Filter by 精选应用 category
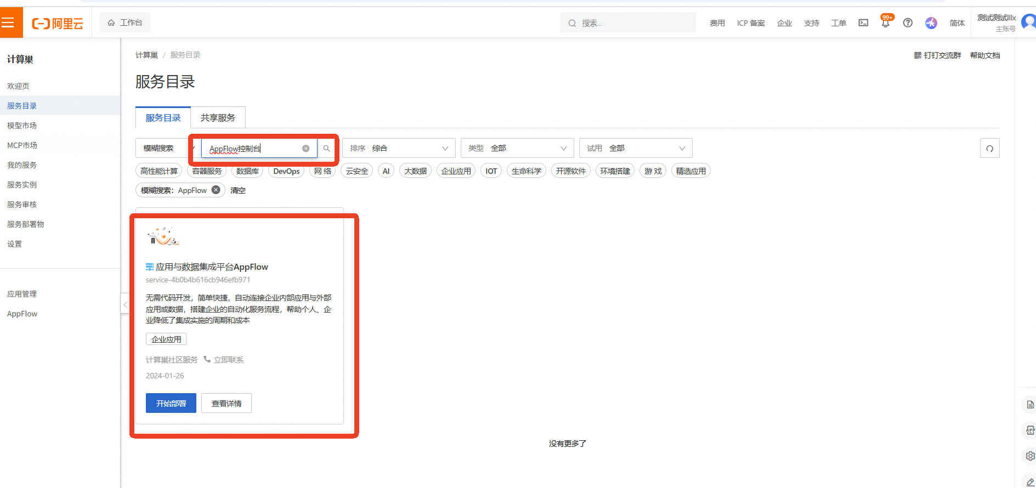1036x488 pixels. point(691,171)
